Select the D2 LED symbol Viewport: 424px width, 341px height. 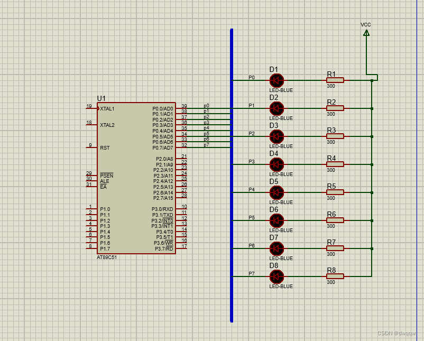click(276, 108)
